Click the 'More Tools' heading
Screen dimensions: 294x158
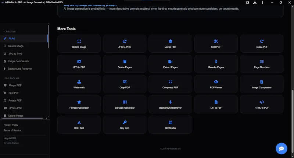point(67,29)
